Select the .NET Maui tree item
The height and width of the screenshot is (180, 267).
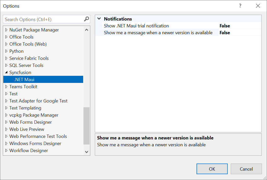click(24, 80)
